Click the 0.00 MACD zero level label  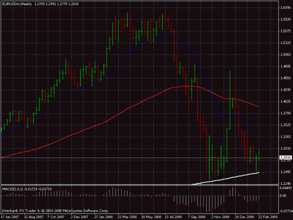[283, 196]
